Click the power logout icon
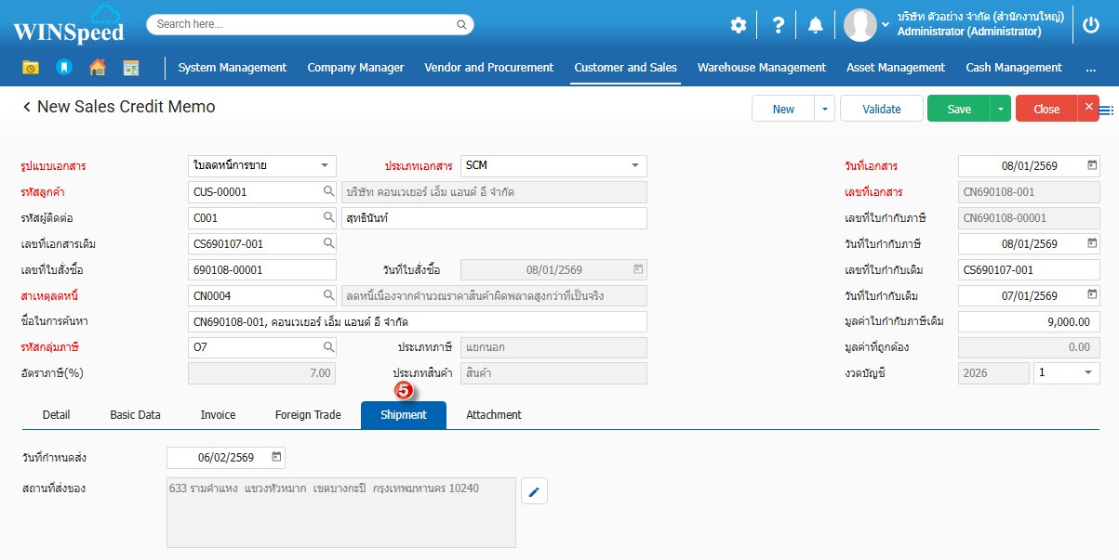Screen dimensions: 1119x560 pyautogui.click(x=1092, y=25)
